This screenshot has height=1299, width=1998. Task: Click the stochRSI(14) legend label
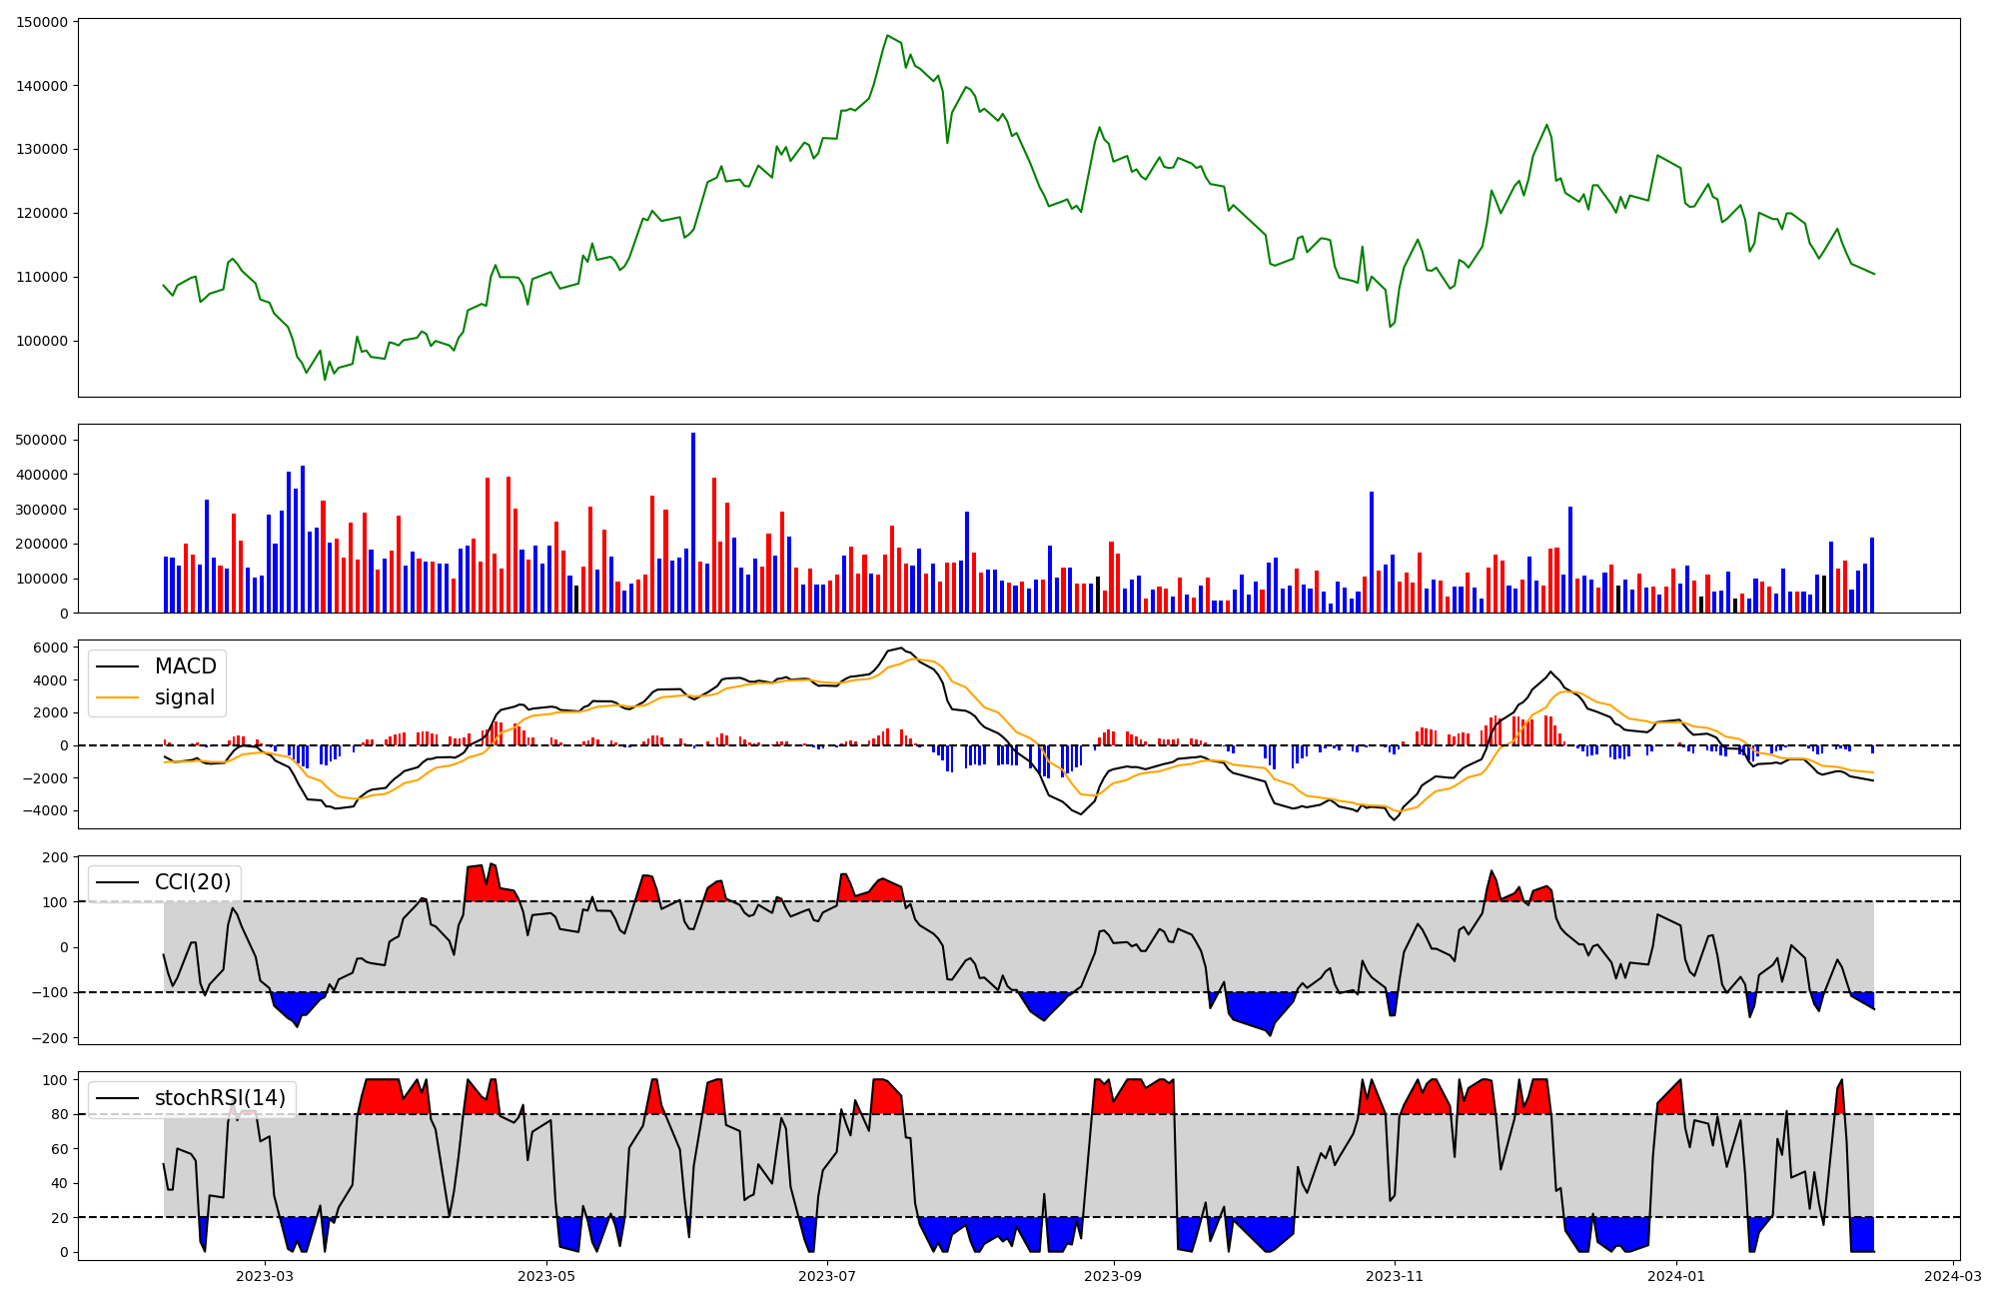pyautogui.click(x=220, y=1098)
